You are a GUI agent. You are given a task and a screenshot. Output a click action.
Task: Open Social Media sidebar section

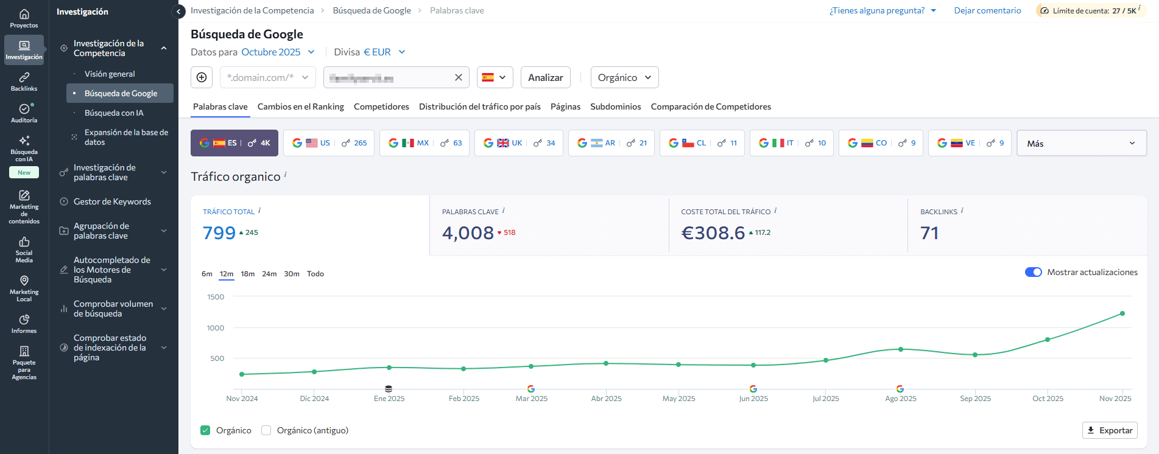[x=24, y=250]
